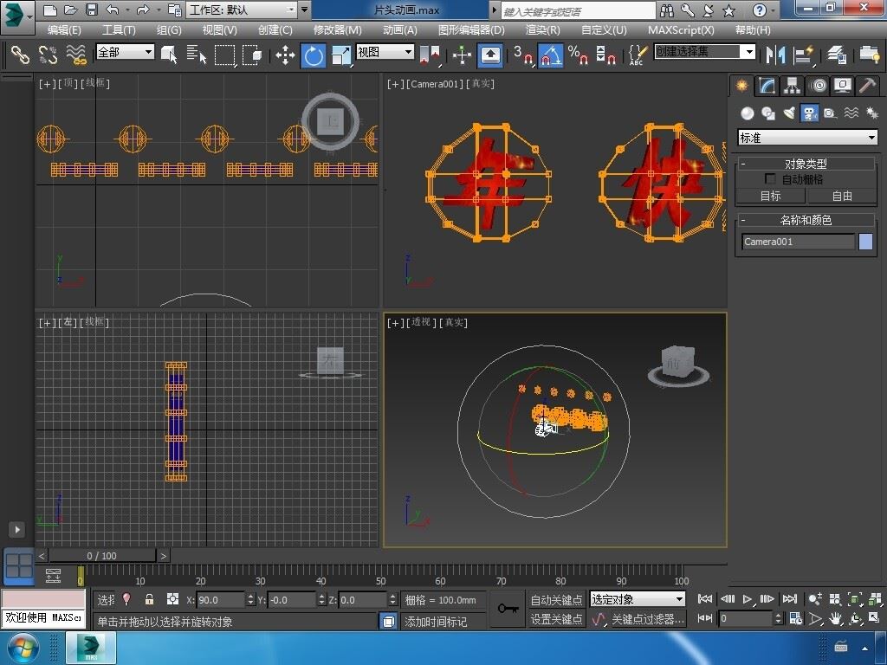Activate the Select and Scale tool

pos(341,55)
